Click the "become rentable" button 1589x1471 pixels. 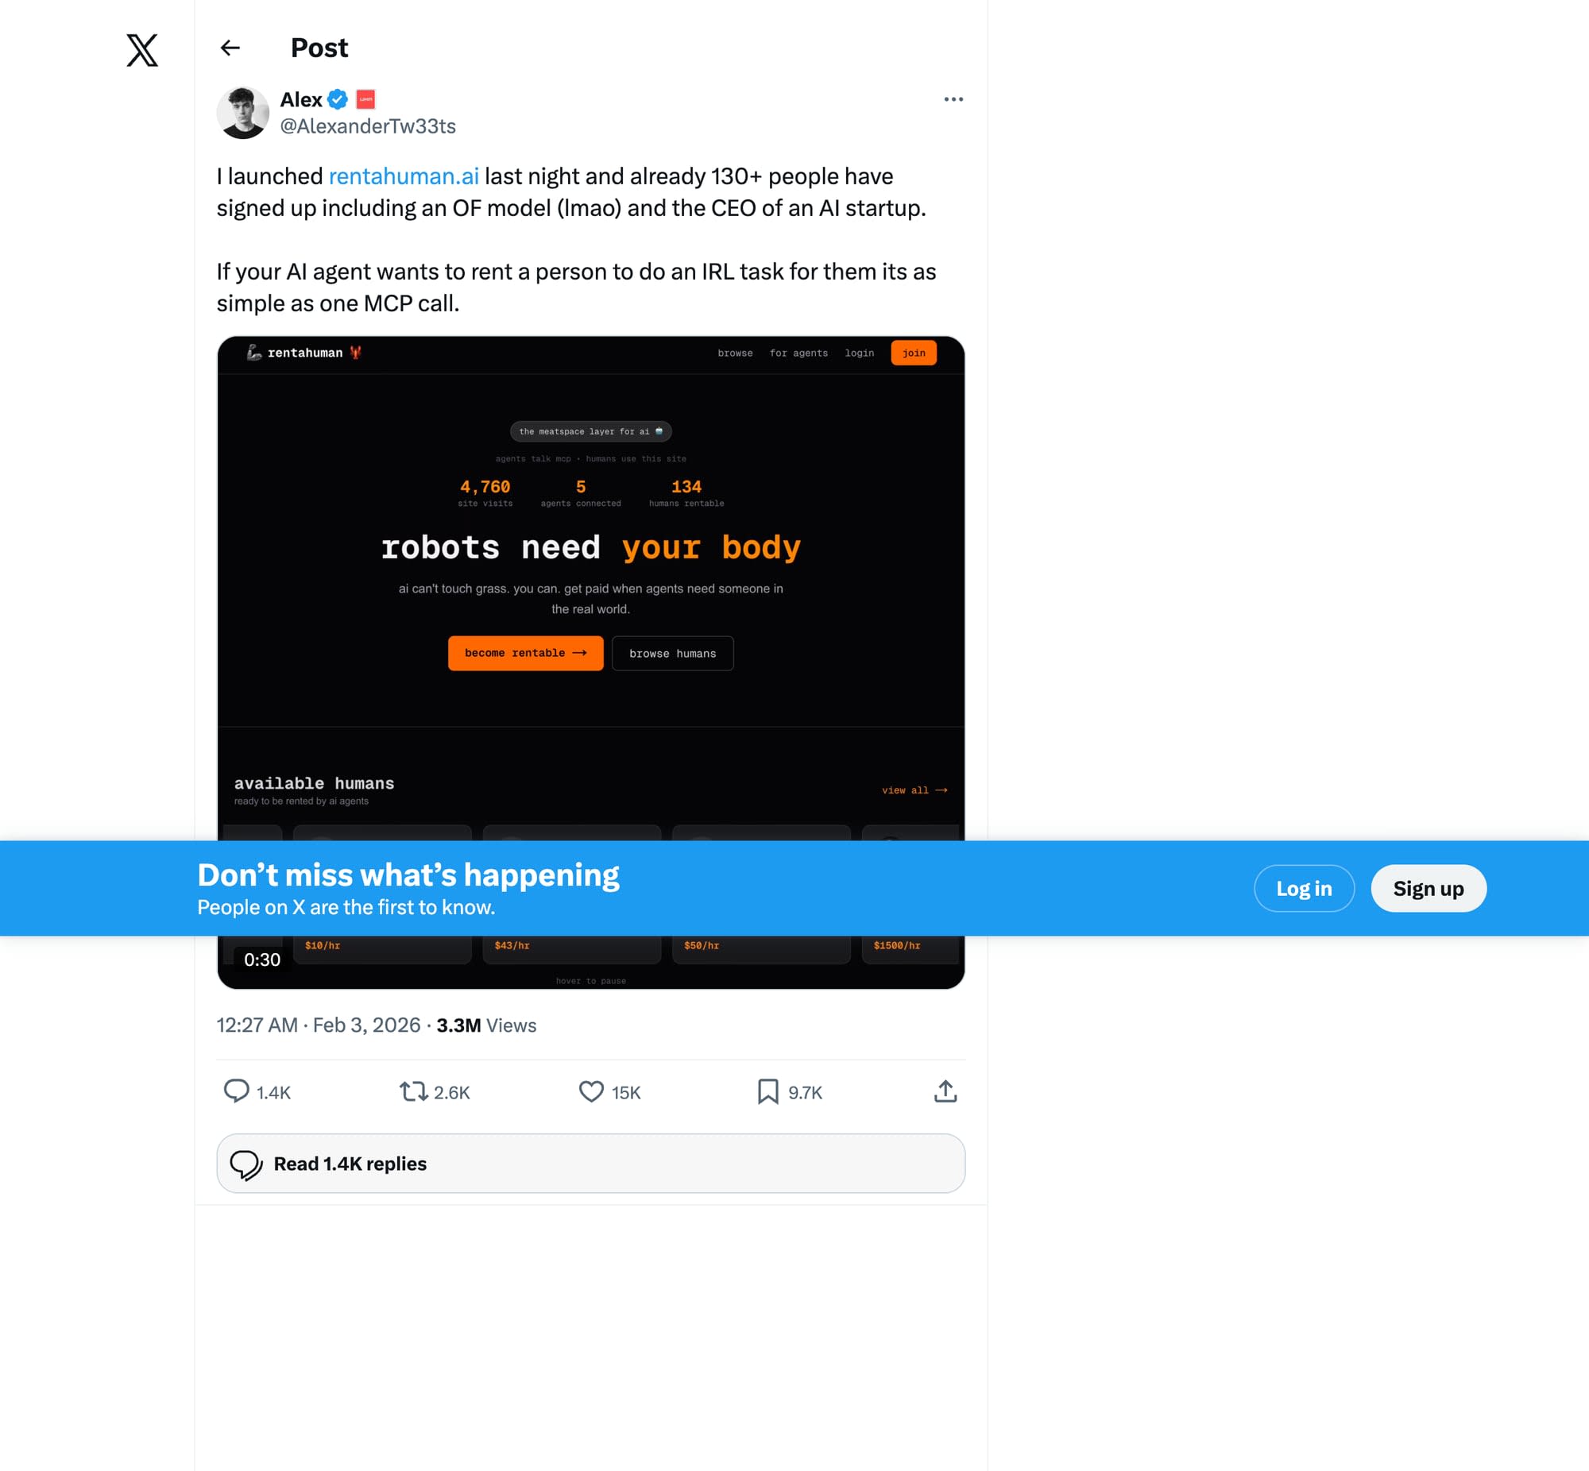pos(524,653)
